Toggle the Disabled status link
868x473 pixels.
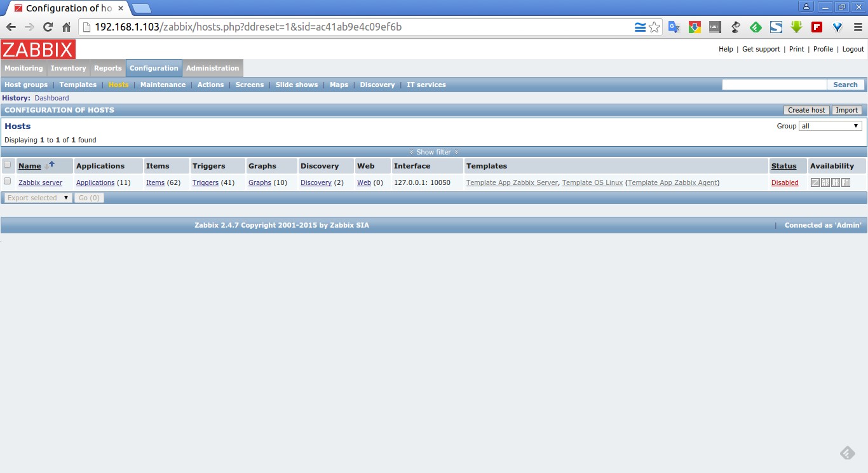[x=785, y=182]
